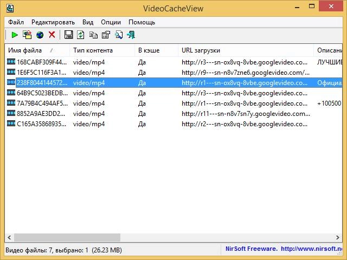Save selected items floppy disk icon
Screen dimensions: 347x260
click(69, 35)
